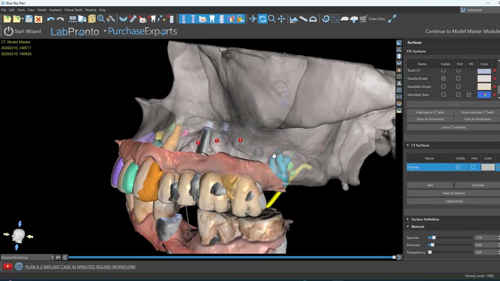Viewport: 500px width, 281px height.
Task: Click the red X close project icon
Action: [x=38, y=19]
